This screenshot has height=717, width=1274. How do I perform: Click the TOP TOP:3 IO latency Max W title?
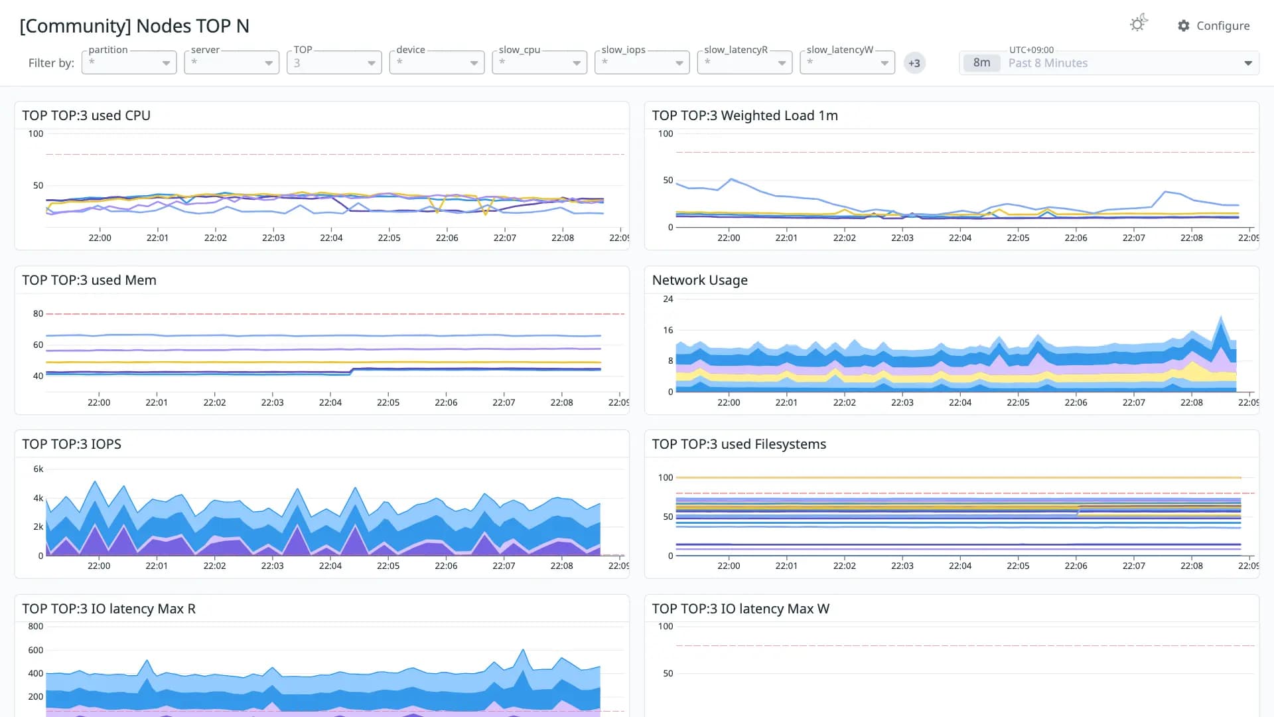pos(741,609)
